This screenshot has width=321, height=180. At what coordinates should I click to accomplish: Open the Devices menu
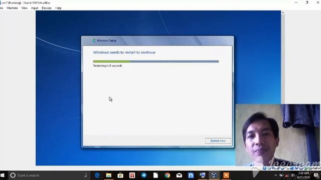(47, 8)
